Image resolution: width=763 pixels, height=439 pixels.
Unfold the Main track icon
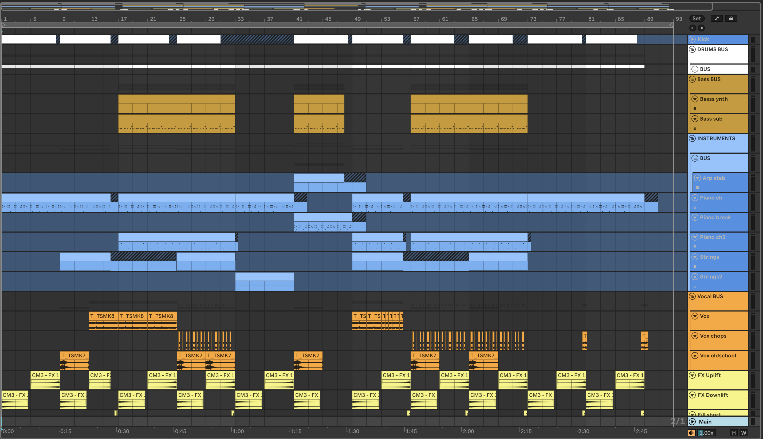(x=693, y=421)
